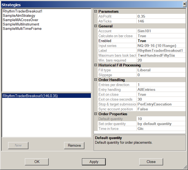This screenshot has height=170, width=188.
Task: Toggle the Enabled value True
Action: (x=161, y=41)
